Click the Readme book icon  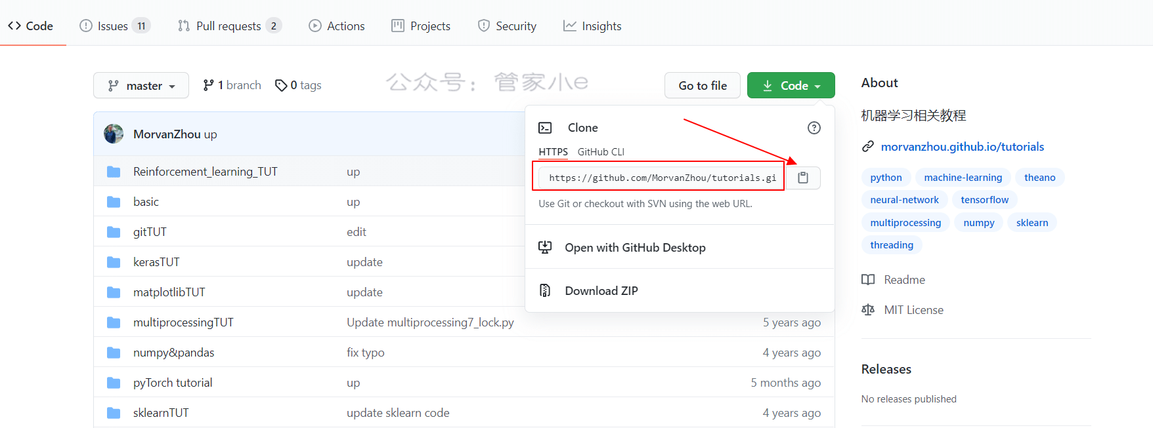click(868, 280)
